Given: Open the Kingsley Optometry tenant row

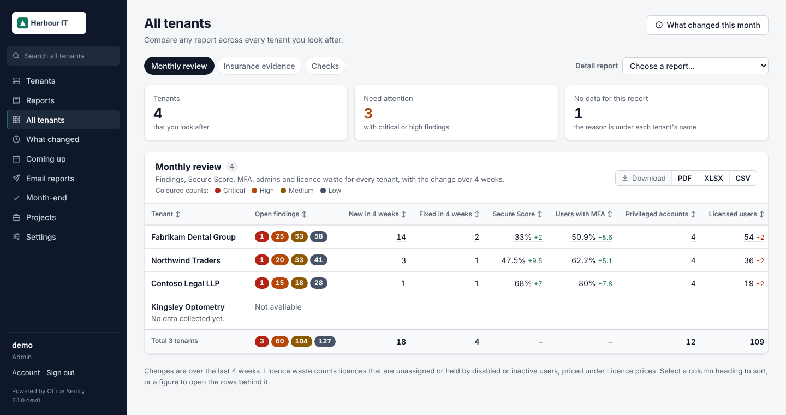Looking at the screenshot, I should [x=456, y=312].
